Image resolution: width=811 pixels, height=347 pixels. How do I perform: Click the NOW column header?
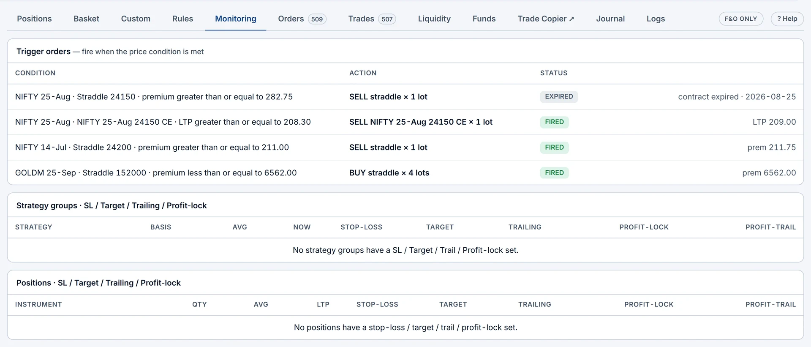pyautogui.click(x=302, y=227)
